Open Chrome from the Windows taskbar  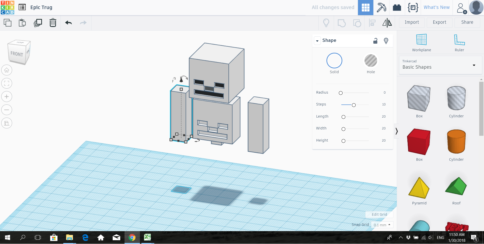[132, 237]
